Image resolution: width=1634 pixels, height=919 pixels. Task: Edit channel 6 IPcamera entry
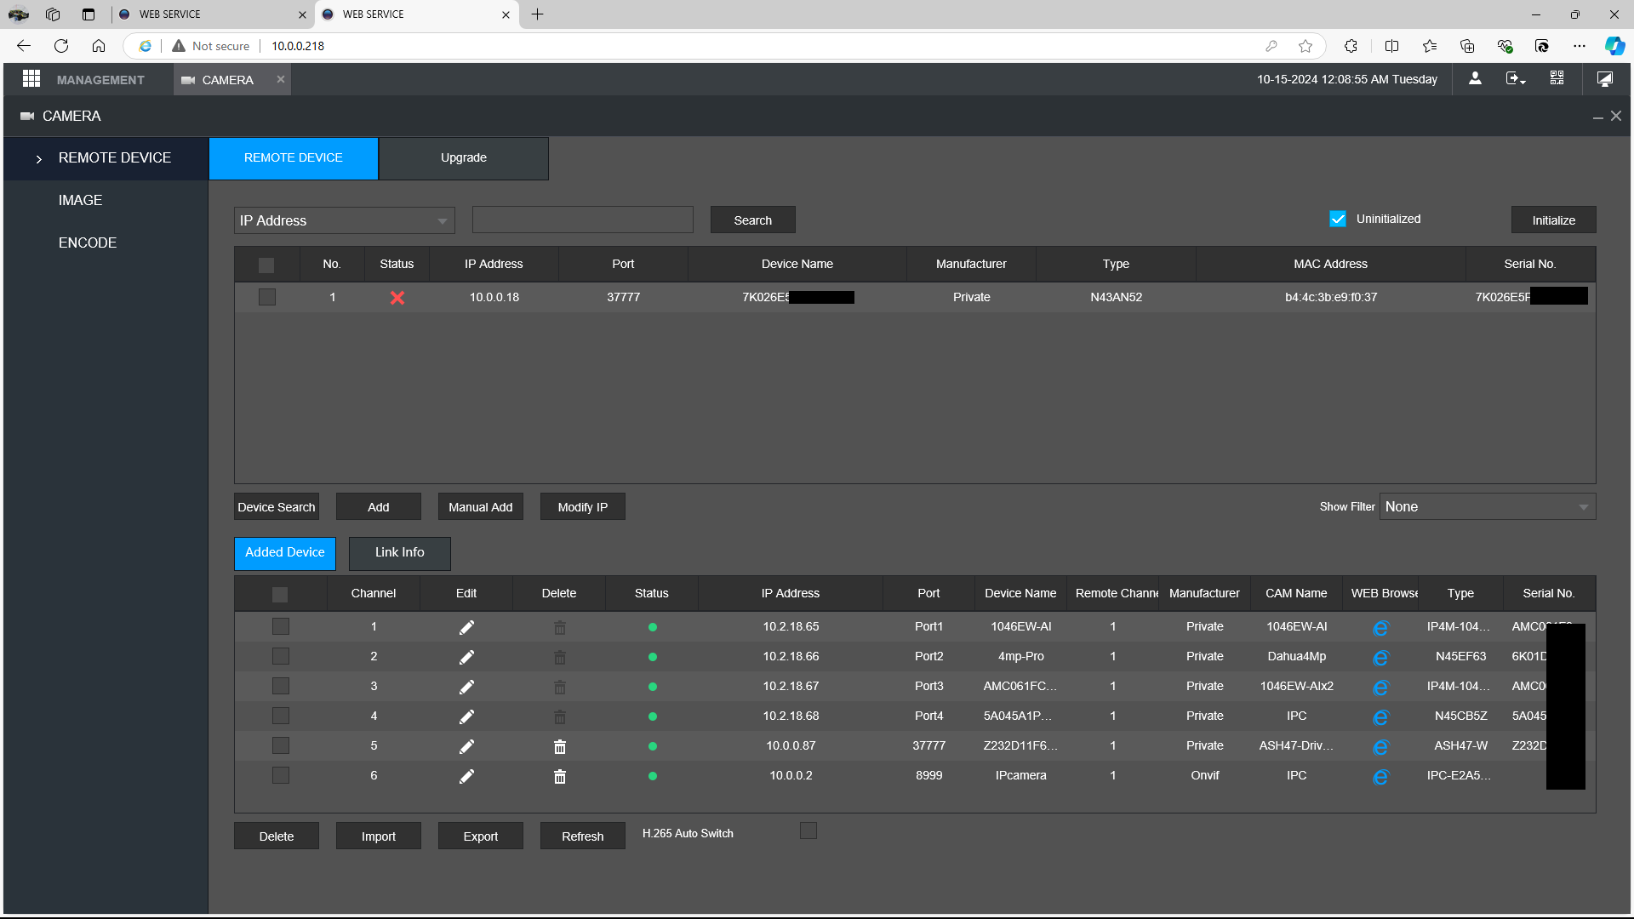click(466, 776)
